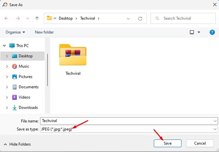219x152 pixels.
Task: Create a New folder
Action: (x=44, y=32)
